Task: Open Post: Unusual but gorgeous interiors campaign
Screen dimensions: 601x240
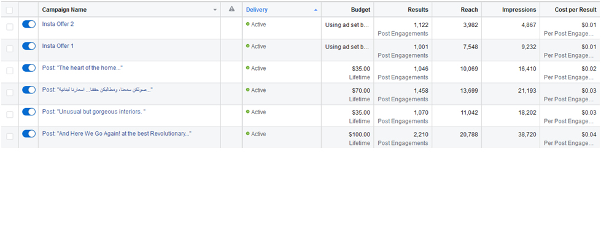Action: (x=94, y=112)
